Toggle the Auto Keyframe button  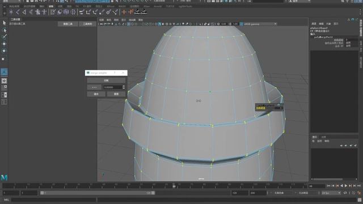353,193
